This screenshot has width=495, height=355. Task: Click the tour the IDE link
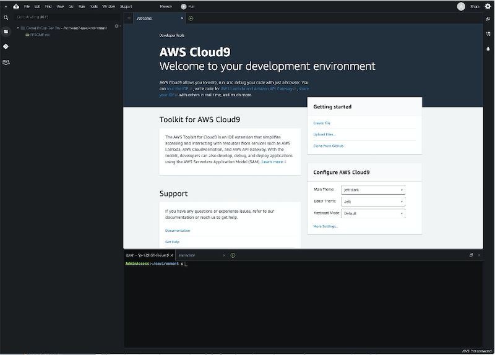point(179,88)
